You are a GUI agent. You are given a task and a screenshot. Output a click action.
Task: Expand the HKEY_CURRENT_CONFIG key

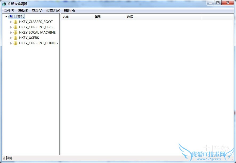[11, 43]
